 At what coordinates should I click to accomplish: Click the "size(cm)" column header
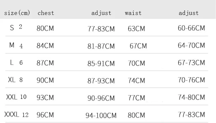coord(18,13)
